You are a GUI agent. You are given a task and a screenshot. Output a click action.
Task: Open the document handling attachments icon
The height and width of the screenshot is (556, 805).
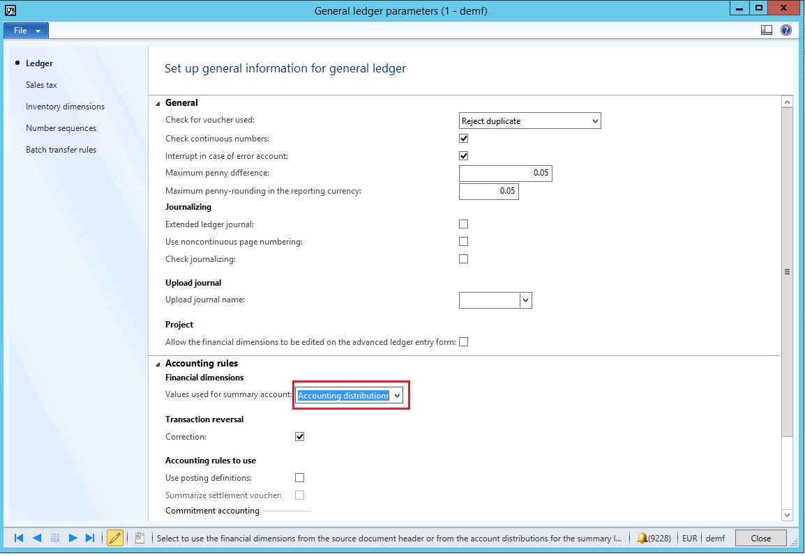coord(140,538)
